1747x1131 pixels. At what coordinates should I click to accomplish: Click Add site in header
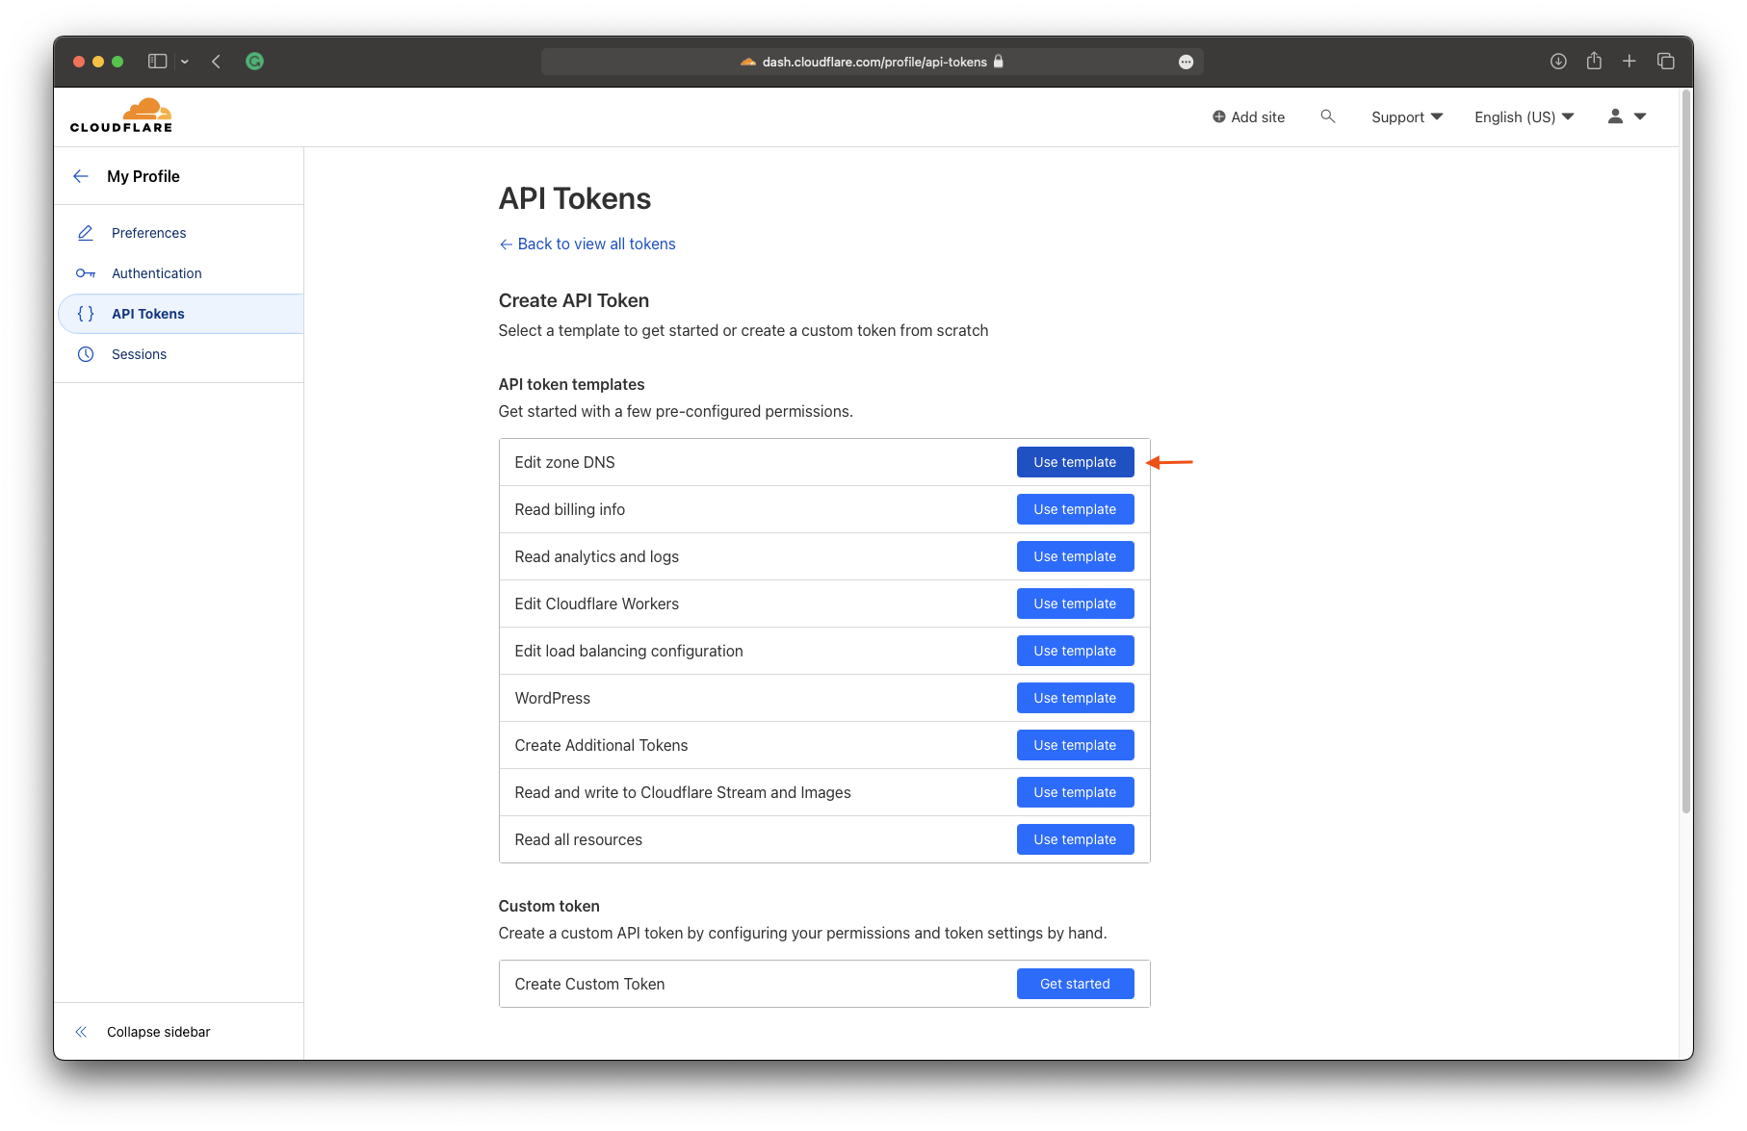coord(1248,116)
